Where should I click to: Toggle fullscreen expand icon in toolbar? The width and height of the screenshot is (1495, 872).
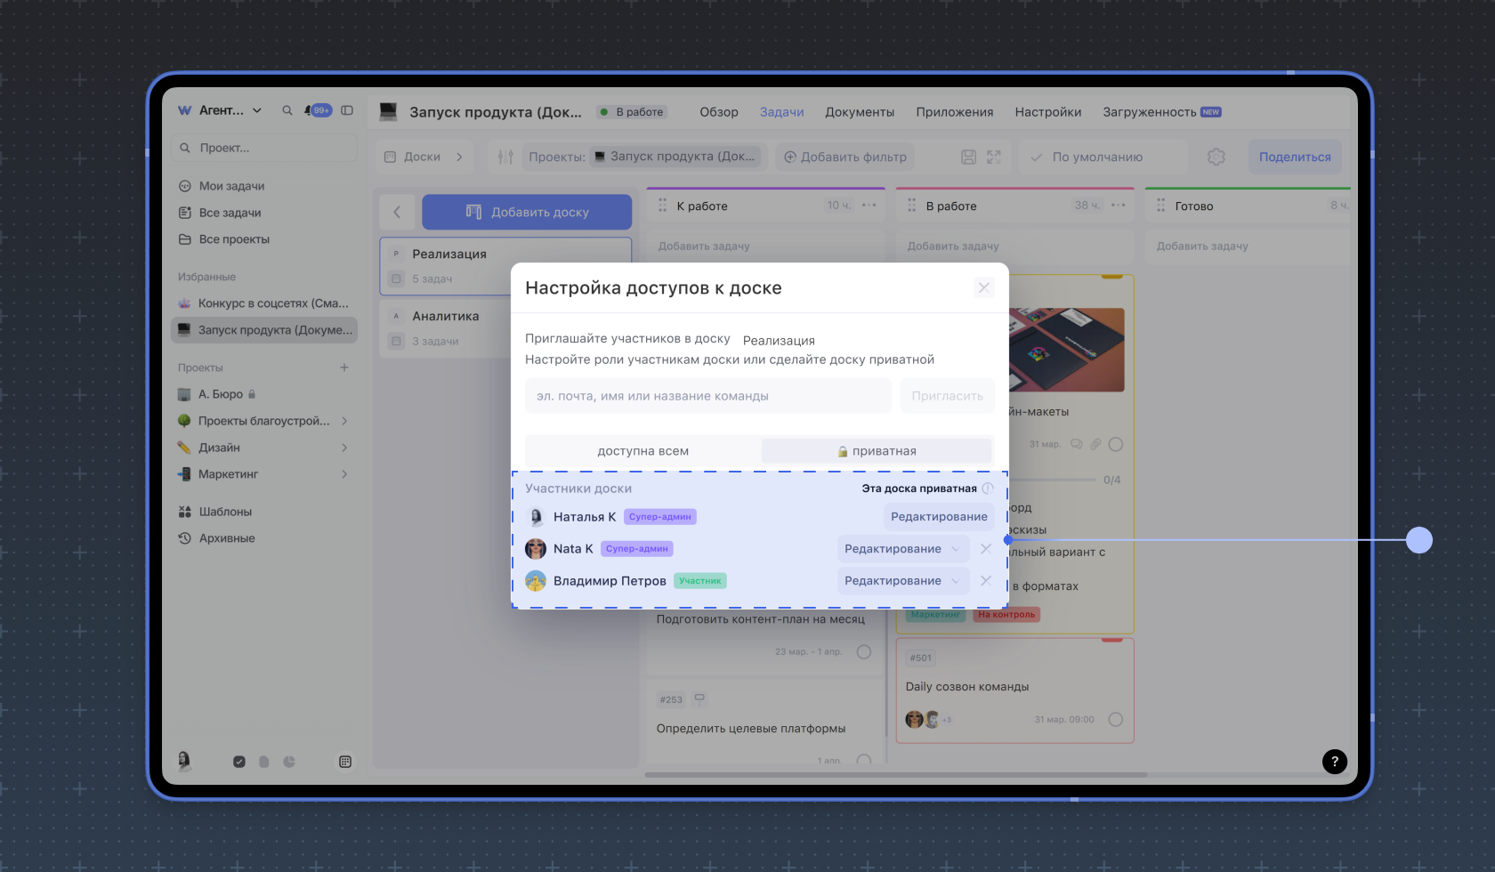click(994, 157)
